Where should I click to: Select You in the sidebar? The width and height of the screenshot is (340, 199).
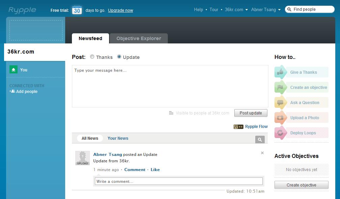tap(24, 70)
